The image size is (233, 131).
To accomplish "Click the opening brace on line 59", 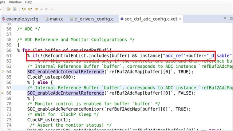I will coord(18,45).
